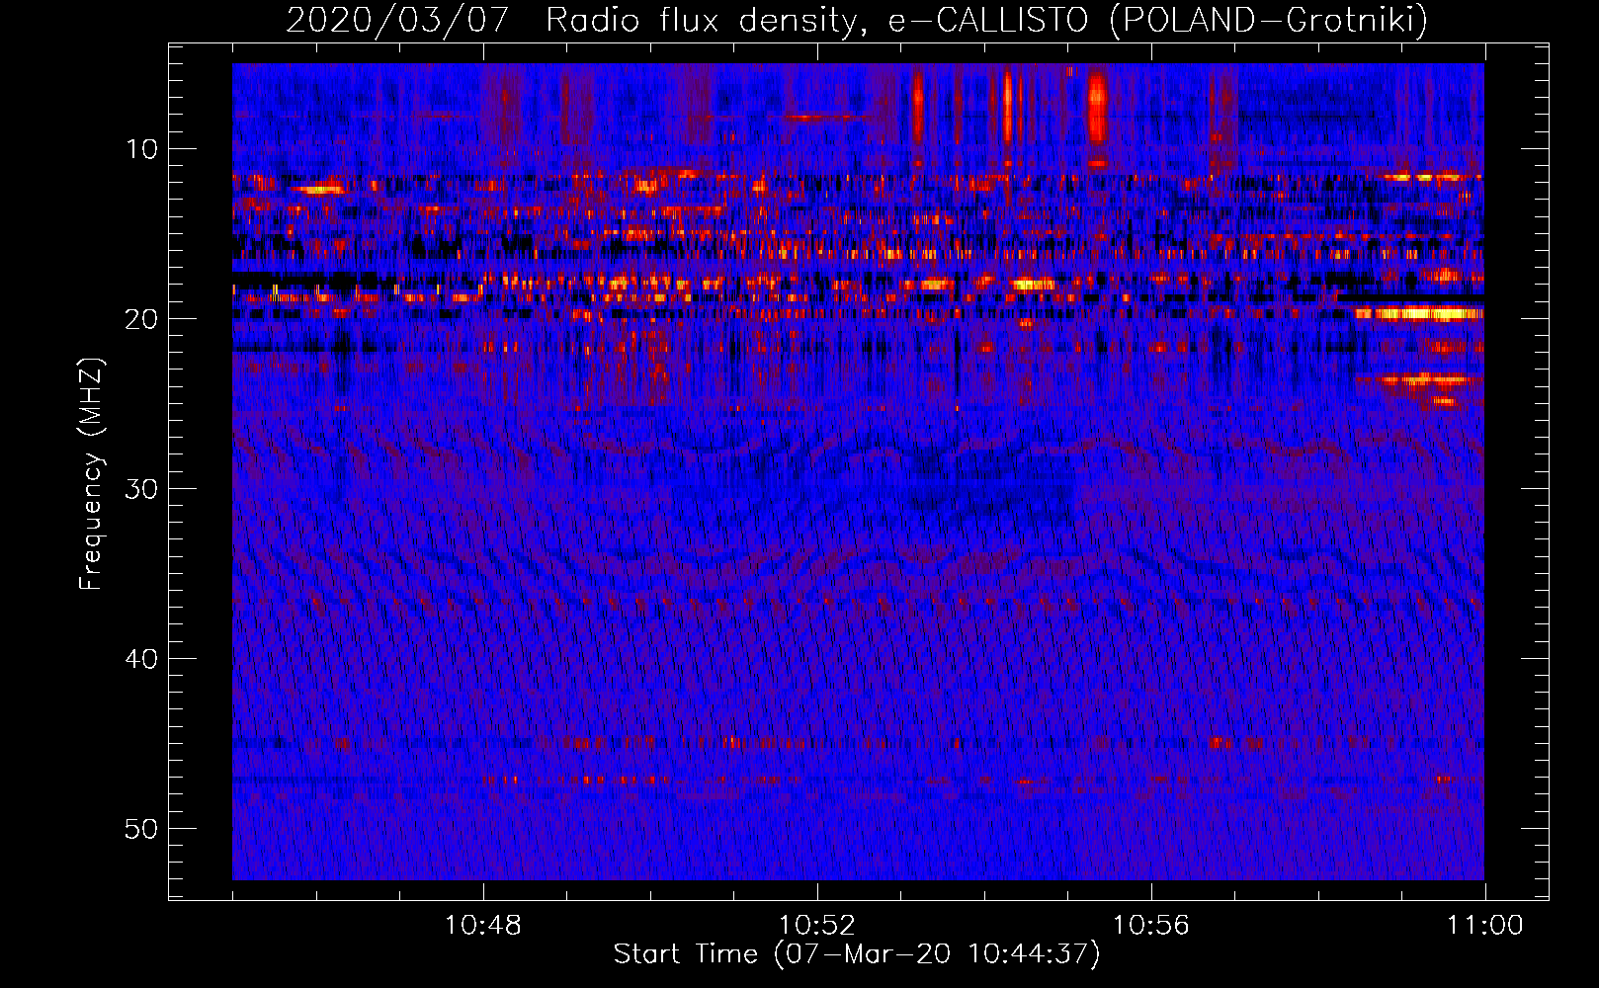
Task: Click the time tick label '11:00'
Action: pyautogui.click(x=1485, y=926)
